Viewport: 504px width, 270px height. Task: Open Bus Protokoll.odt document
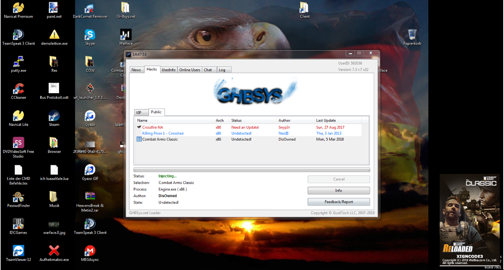[x=54, y=92]
